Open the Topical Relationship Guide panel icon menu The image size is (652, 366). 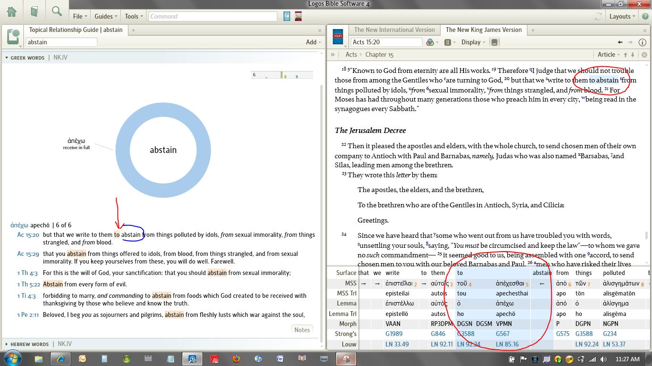(x=13, y=37)
